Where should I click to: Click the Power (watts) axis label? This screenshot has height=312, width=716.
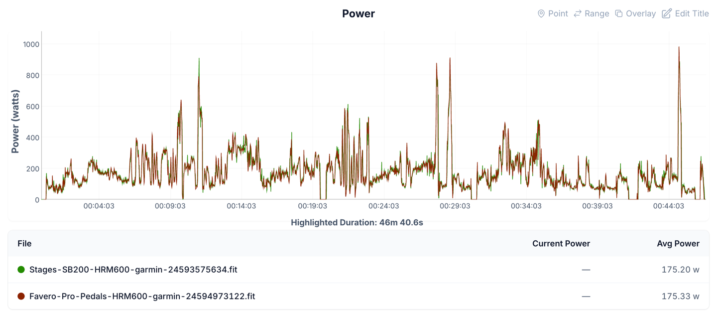pyautogui.click(x=15, y=122)
